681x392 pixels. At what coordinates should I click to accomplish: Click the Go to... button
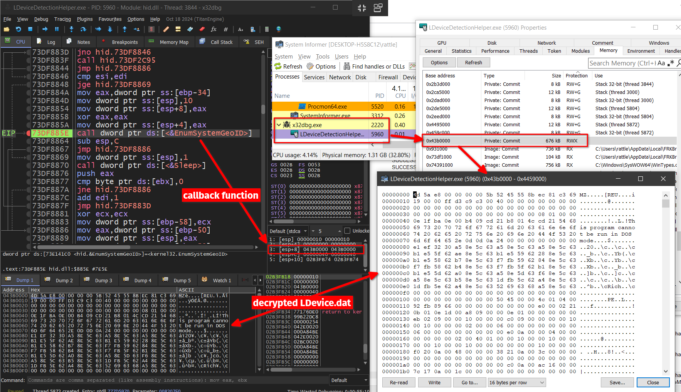click(470, 382)
